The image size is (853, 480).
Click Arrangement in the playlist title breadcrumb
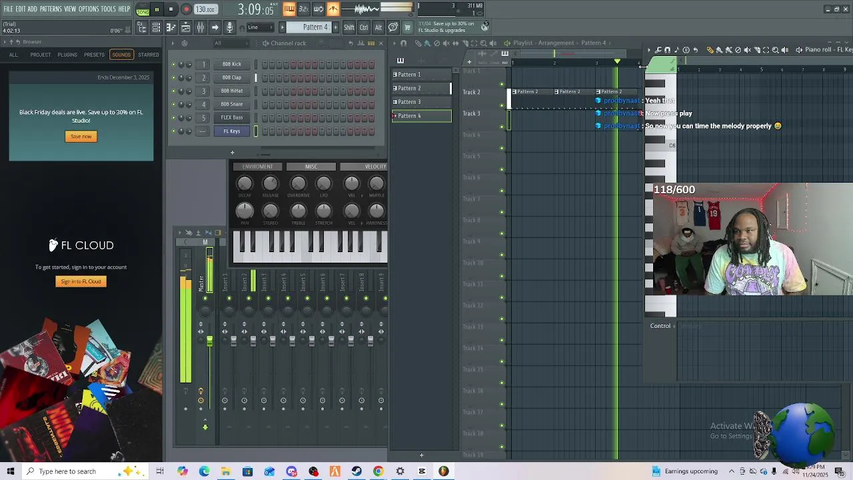point(556,43)
